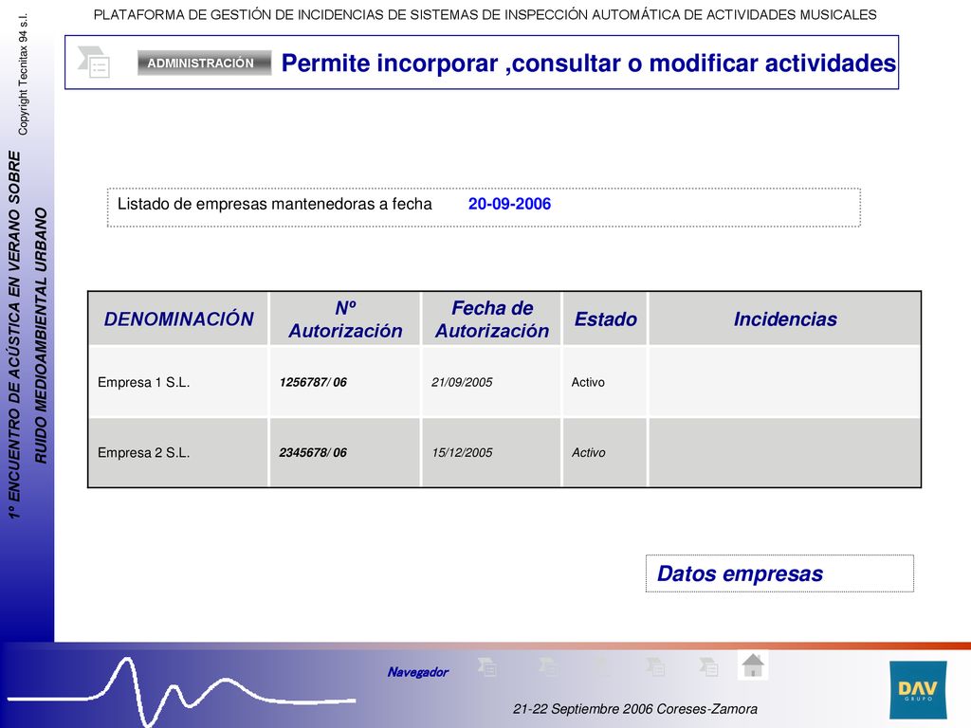Select the Empresa 2 S.L. row name
Viewport: 971px width, 728px height.
click(144, 452)
